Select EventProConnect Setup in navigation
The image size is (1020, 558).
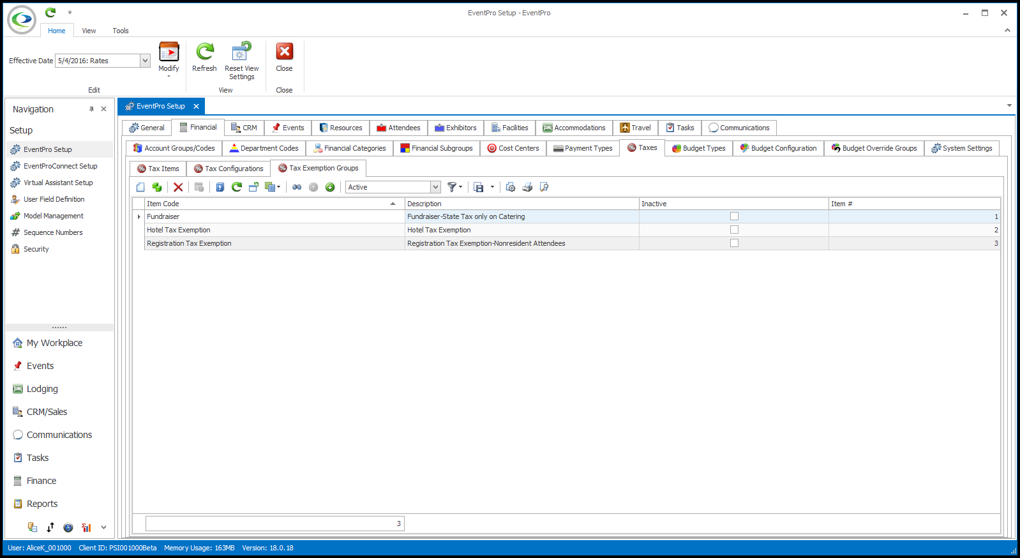tap(60, 166)
